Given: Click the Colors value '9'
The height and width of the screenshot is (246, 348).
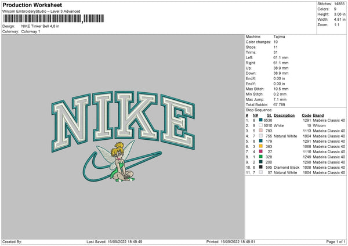Looking at the screenshot, I should click(335, 9).
